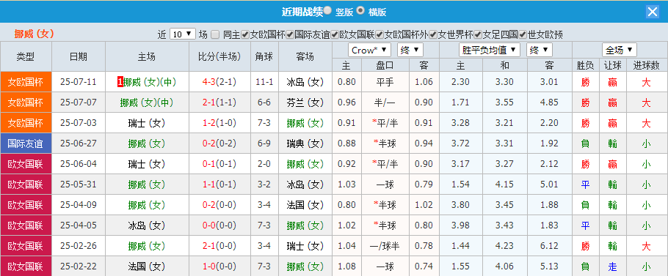Click the 类型 column header
This screenshot has width=668, height=276.
pyautogui.click(x=26, y=56)
